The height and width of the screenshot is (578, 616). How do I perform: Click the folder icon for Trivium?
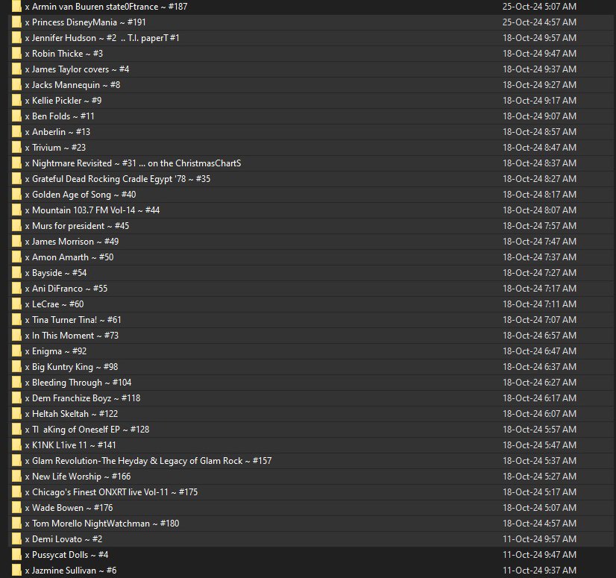click(x=16, y=148)
